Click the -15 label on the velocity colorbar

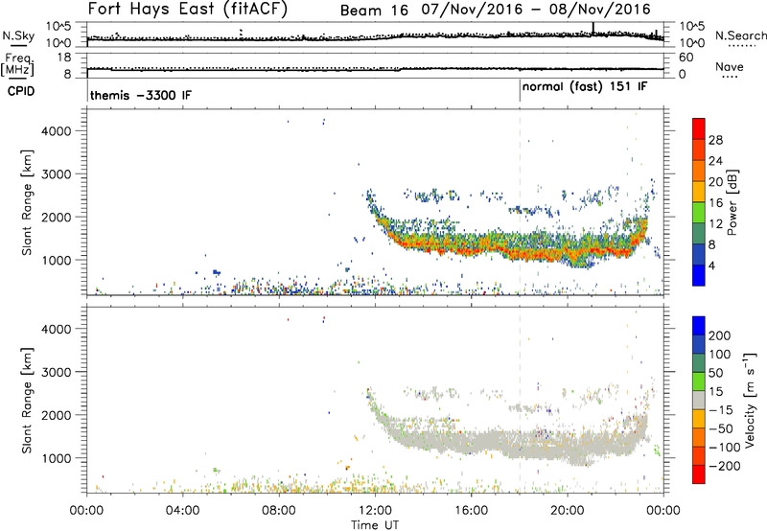coord(721,410)
